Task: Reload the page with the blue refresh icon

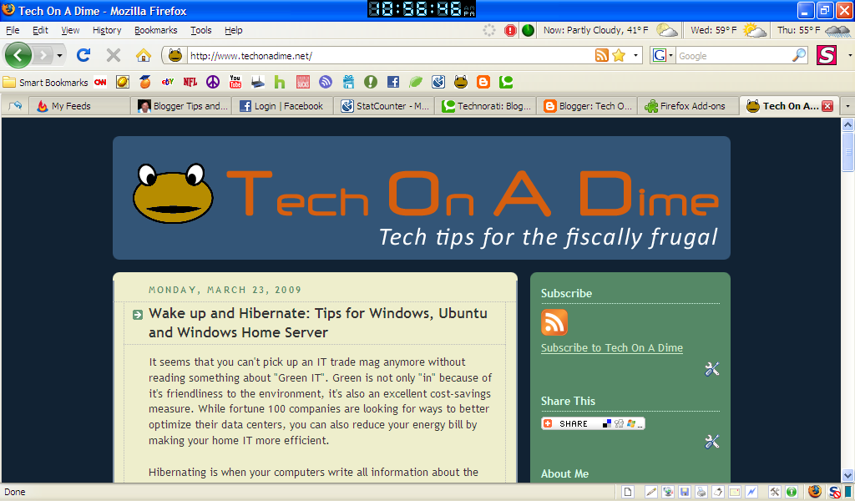Action: [x=83, y=55]
